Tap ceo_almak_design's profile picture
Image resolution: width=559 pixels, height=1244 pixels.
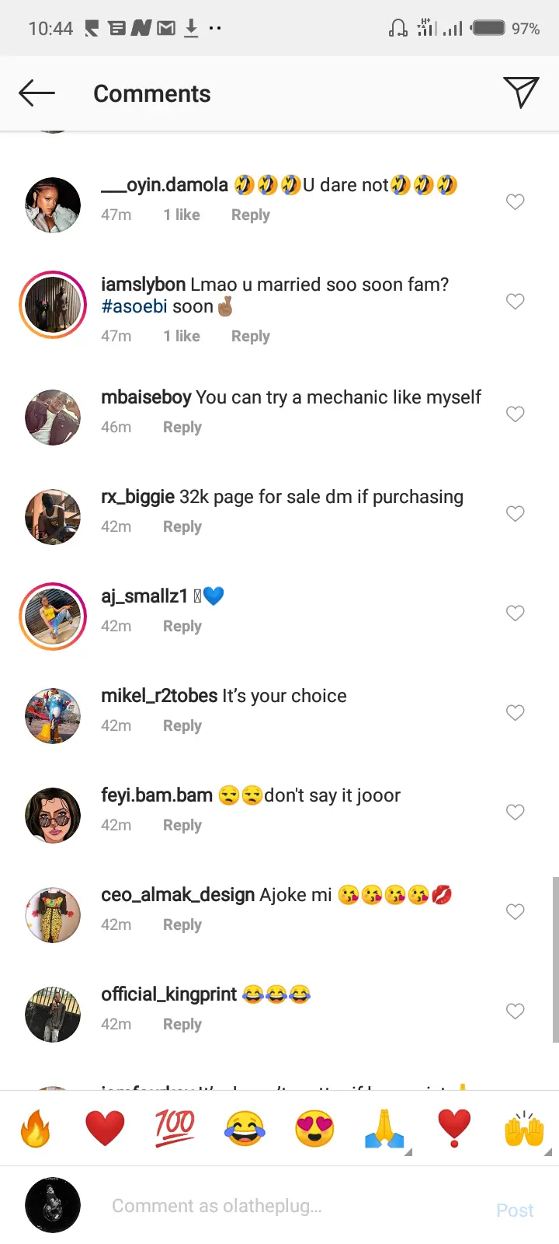tap(53, 915)
